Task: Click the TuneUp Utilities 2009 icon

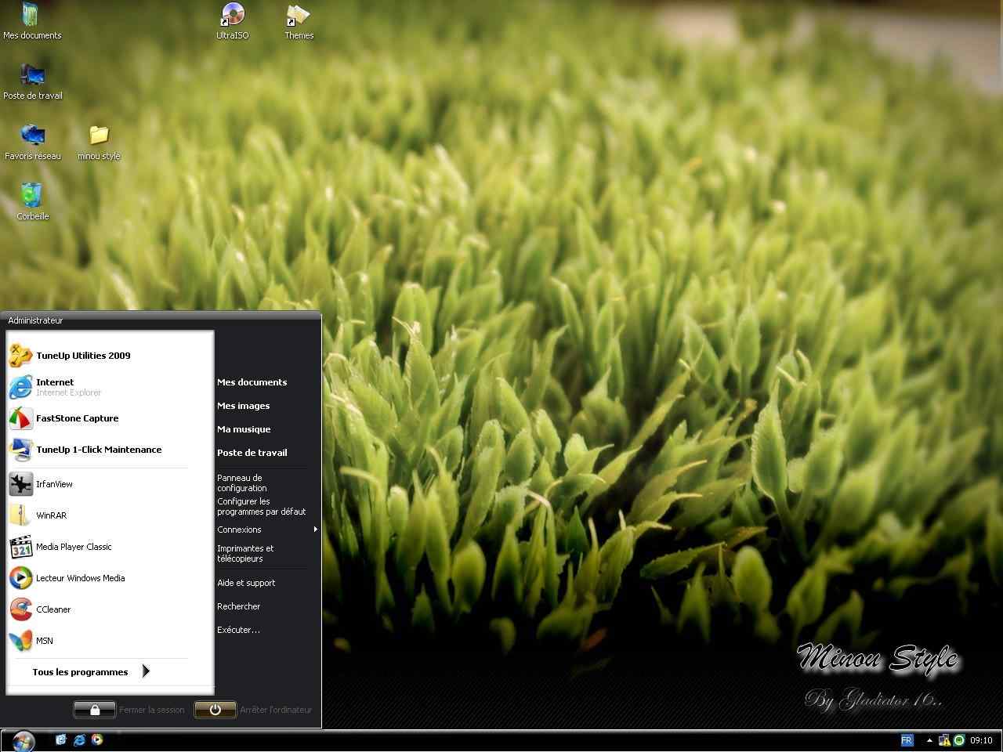Action: click(x=20, y=356)
